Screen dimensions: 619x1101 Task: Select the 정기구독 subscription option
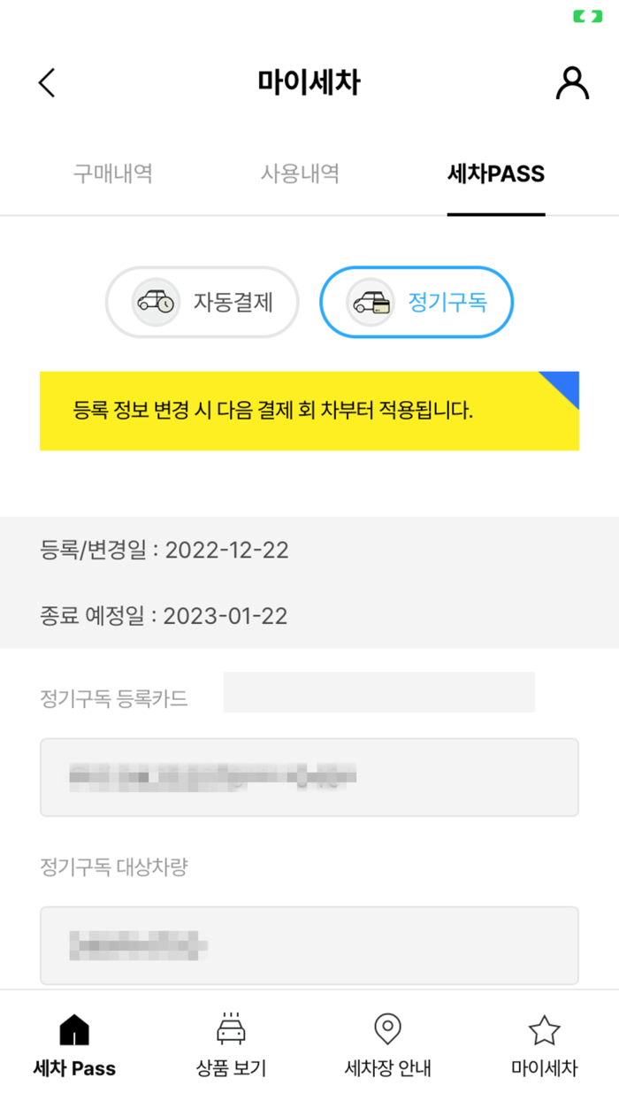416,302
